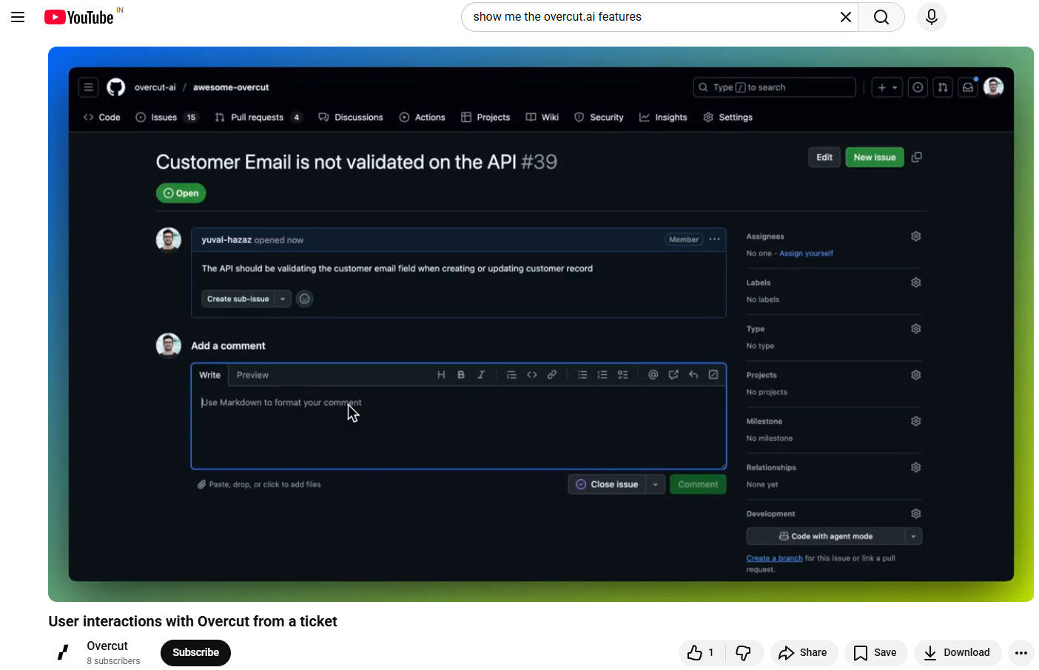
Task: Dislike this video
Action: tap(744, 652)
